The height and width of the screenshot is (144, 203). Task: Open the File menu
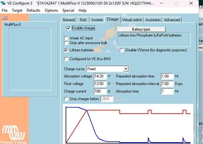pos(4,11)
